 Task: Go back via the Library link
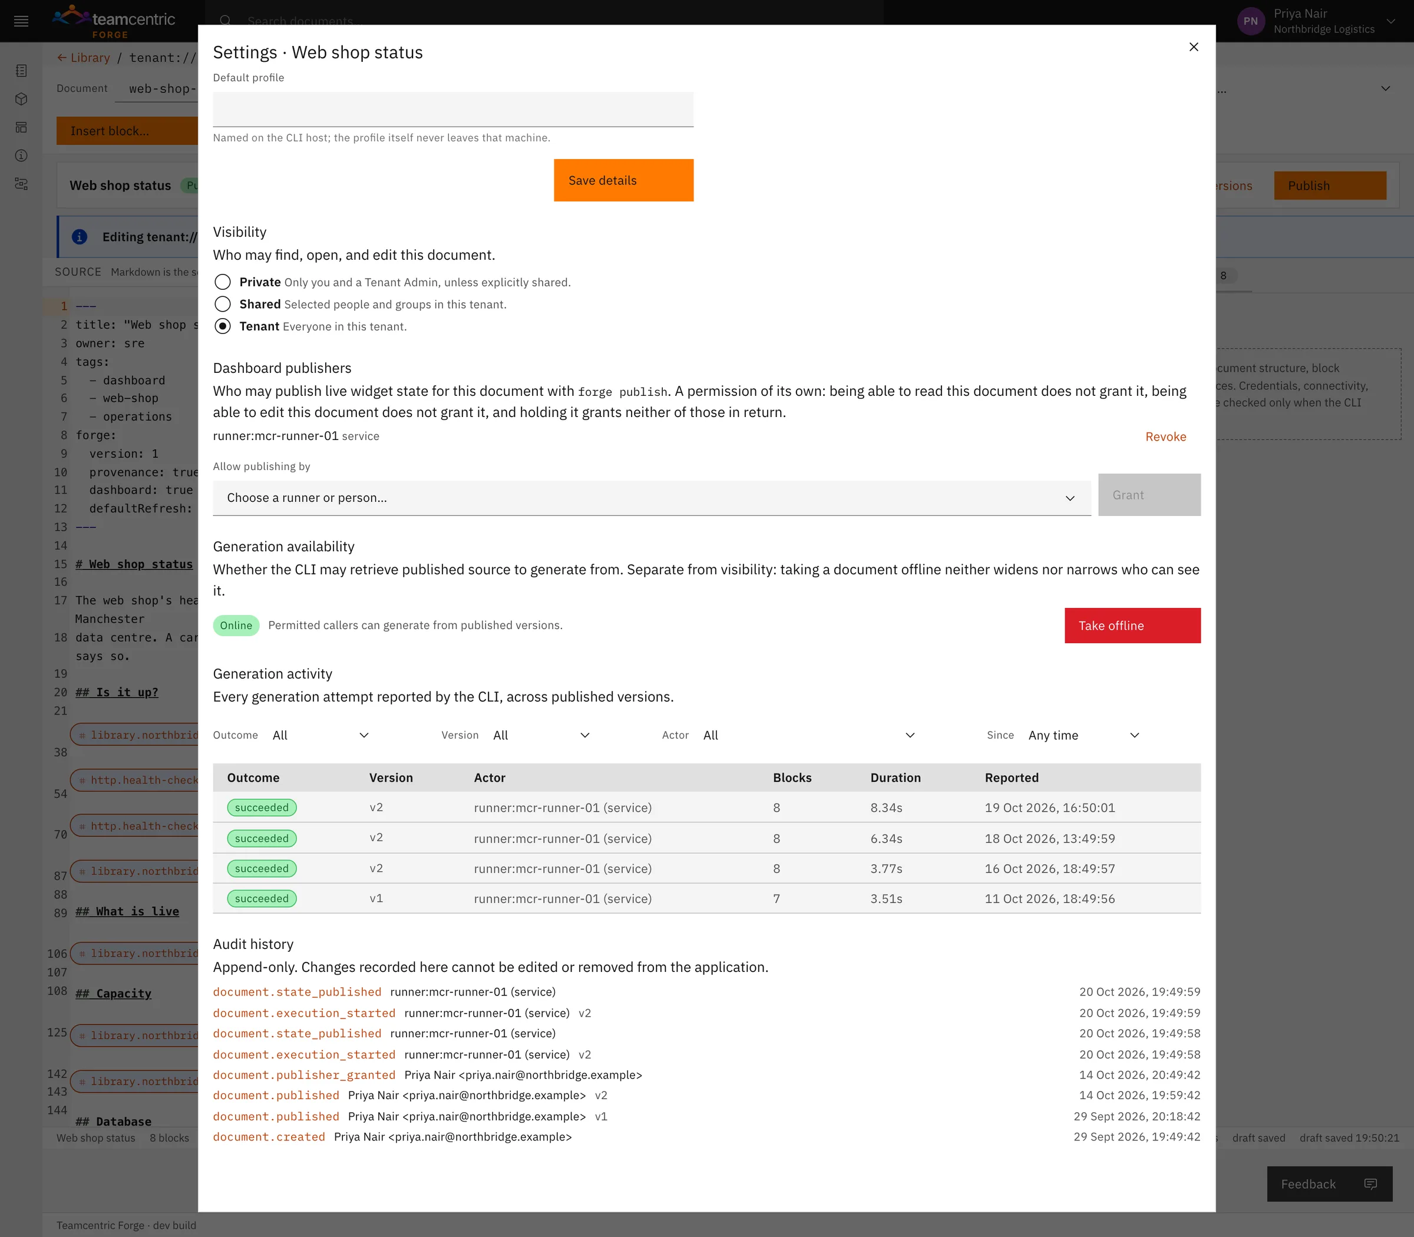(x=84, y=58)
